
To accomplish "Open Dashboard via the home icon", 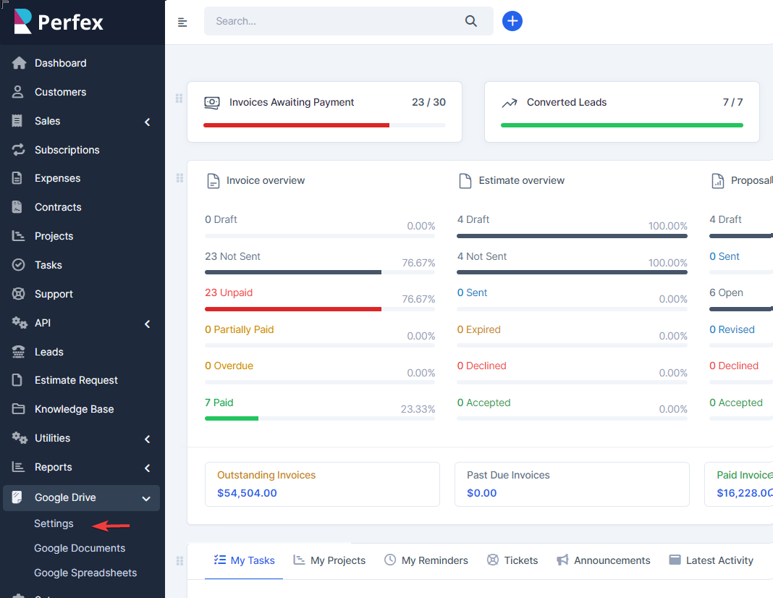I will pyautogui.click(x=19, y=63).
